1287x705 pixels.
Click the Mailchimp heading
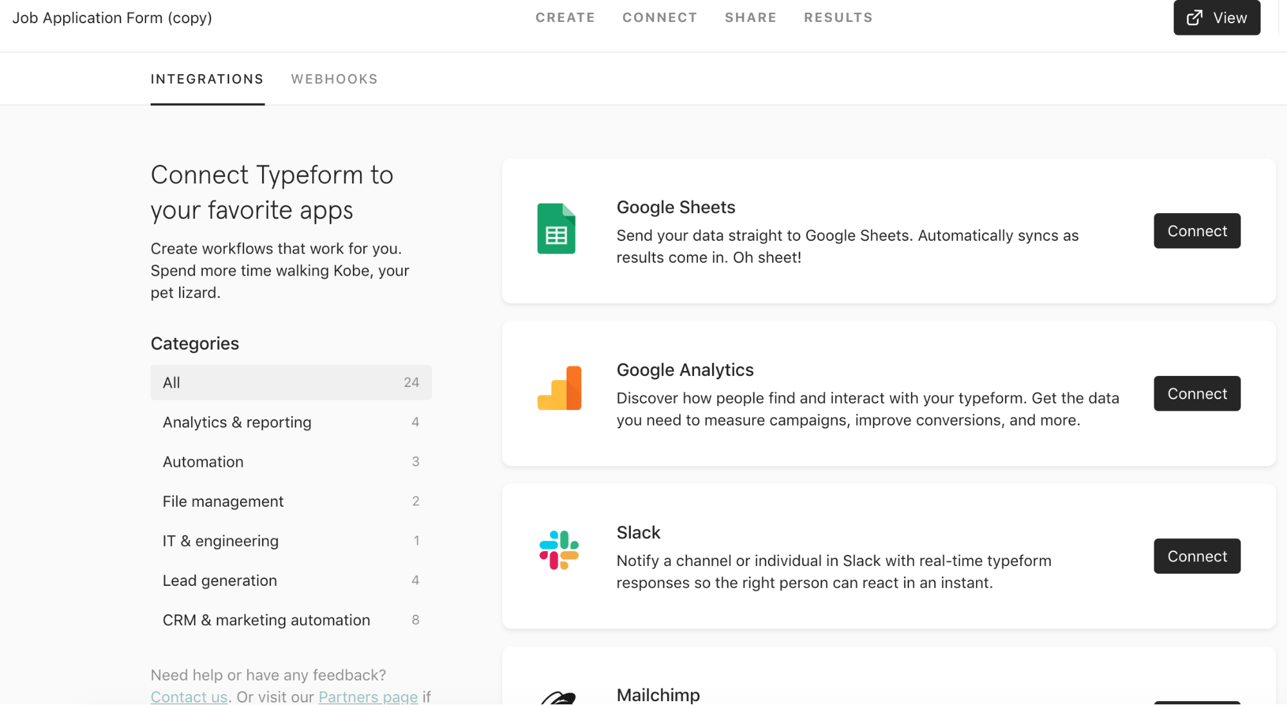click(x=658, y=695)
